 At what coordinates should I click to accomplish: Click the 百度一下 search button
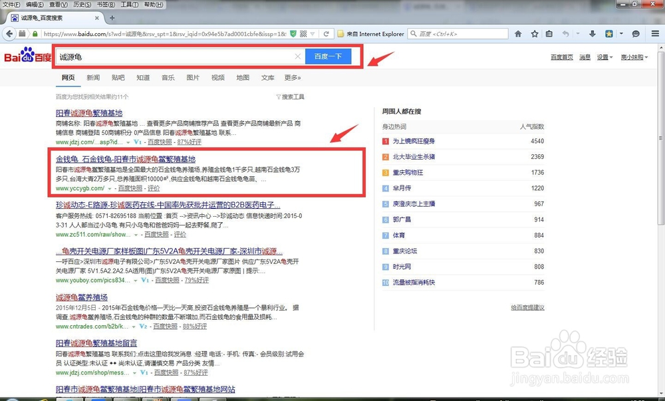[329, 56]
